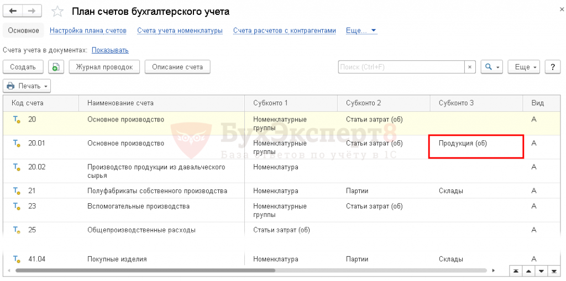Image resolution: width=566 pixels, height=281 pixels.
Task: Move up one row with arrow button
Action: [x=528, y=271]
